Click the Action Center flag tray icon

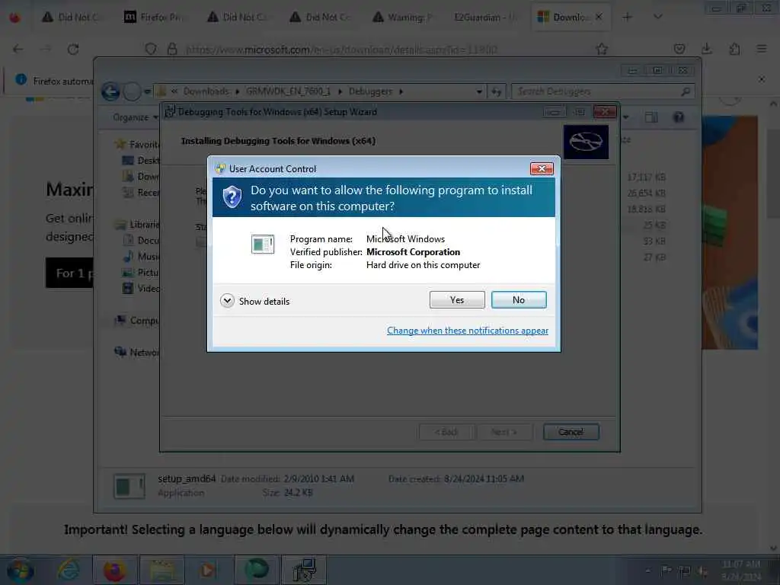pos(666,570)
